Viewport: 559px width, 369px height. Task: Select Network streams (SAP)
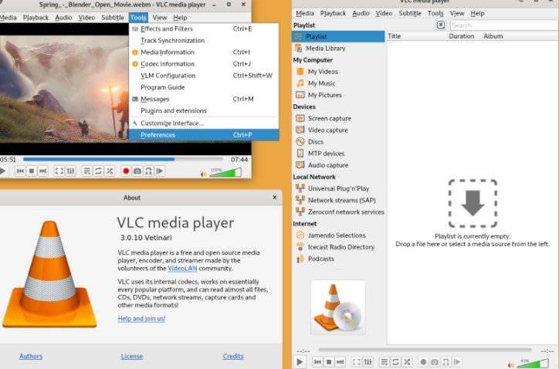pyautogui.click(x=338, y=201)
